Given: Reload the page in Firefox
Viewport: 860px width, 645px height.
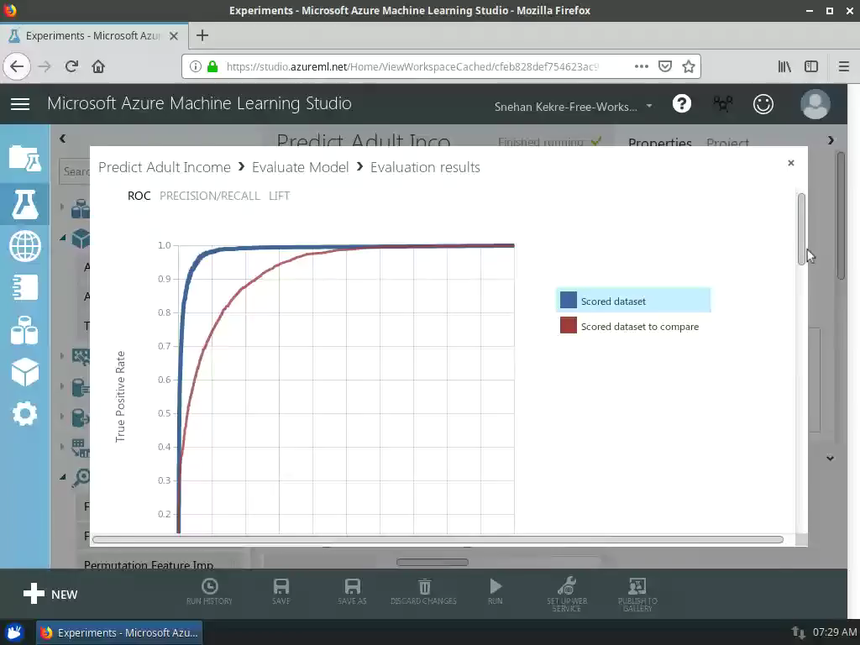Looking at the screenshot, I should tap(71, 66).
